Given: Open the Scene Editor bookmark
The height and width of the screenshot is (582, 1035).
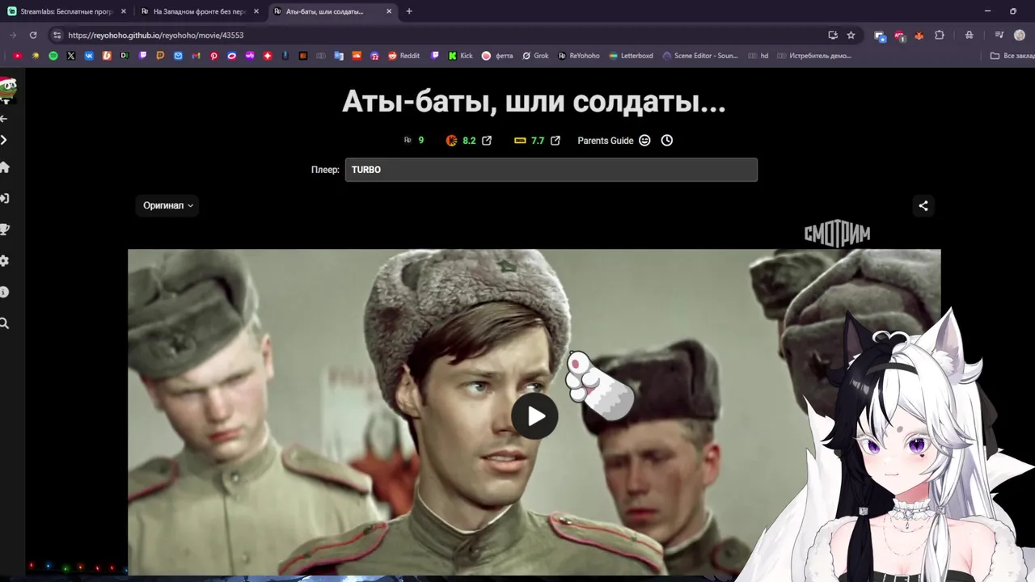Looking at the screenshot, I should tap(700, 56).
